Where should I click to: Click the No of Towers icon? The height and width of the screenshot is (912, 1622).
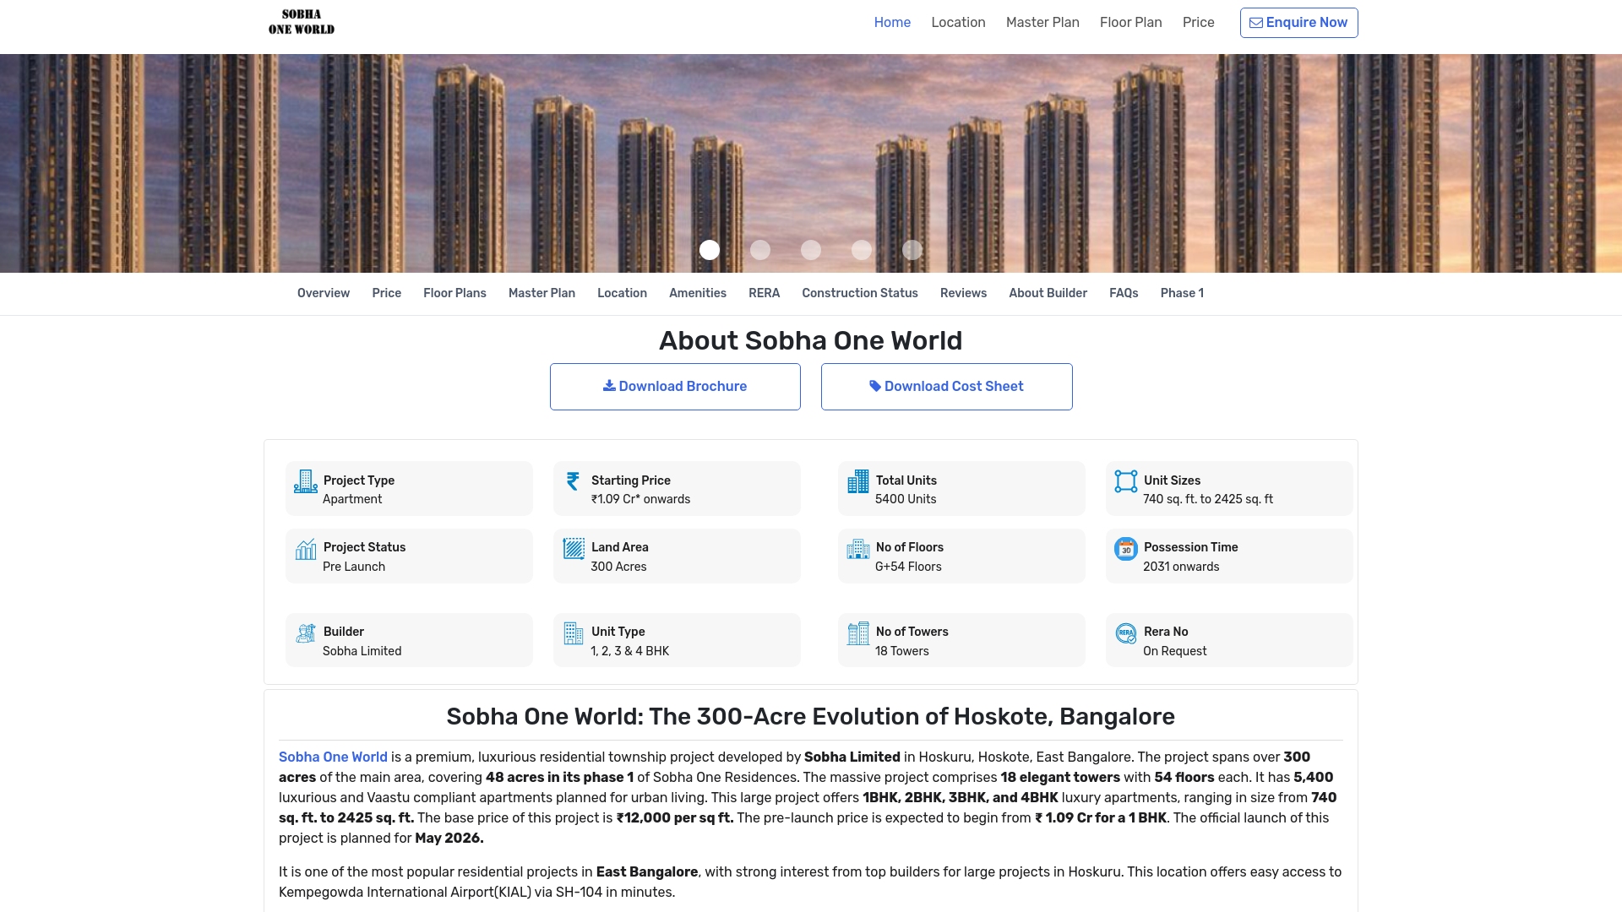tap(858, 633)
